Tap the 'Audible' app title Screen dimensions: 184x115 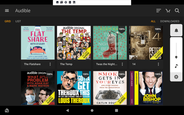(23, 10)
